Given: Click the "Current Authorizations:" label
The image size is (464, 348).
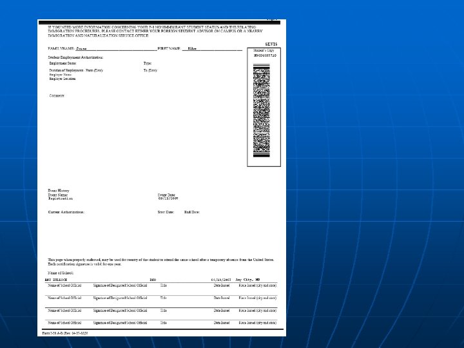Looking at the screenshot, I should (x=66, y=212).
